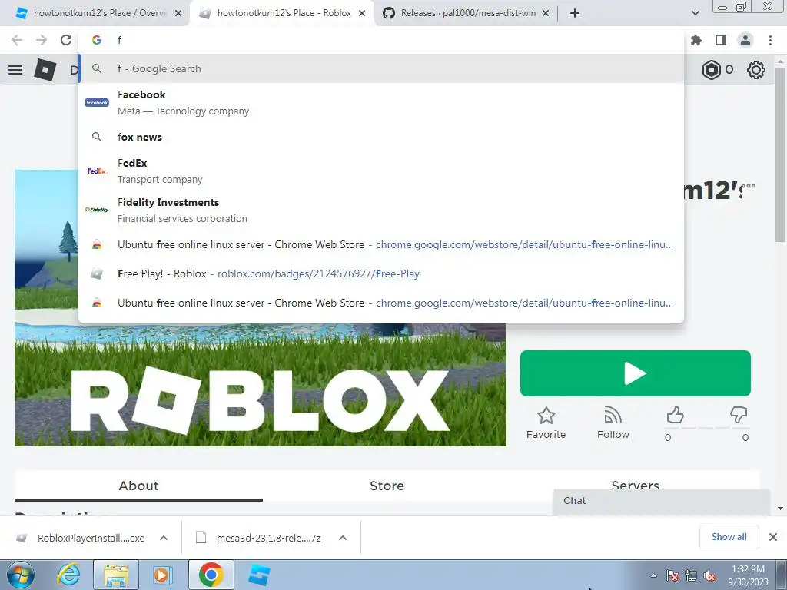Click the Roblox logo in the page header
787x590 pixels.
click(45, 70)
